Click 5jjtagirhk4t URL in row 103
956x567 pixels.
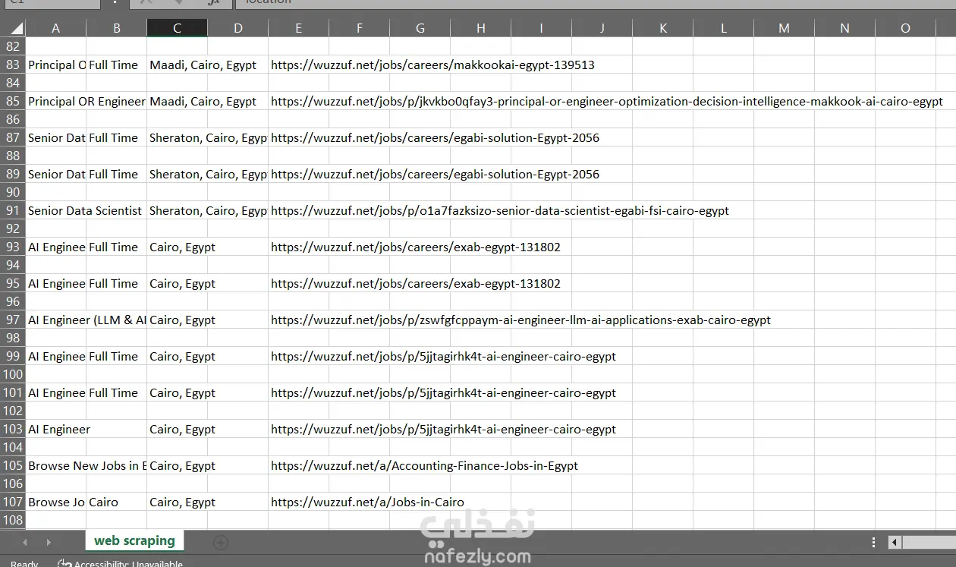point(443,429)
